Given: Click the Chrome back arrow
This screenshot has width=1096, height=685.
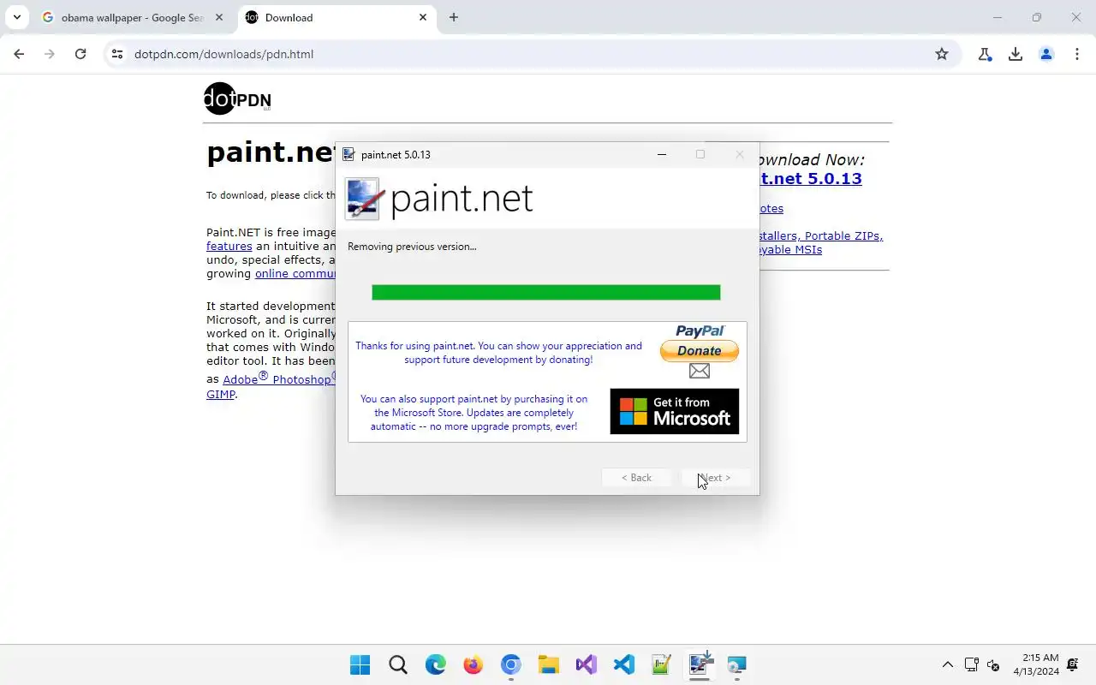Looking at the screenshot, I should point(19,54).
